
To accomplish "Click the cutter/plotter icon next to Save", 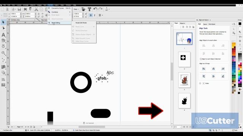I will (25, 9).
